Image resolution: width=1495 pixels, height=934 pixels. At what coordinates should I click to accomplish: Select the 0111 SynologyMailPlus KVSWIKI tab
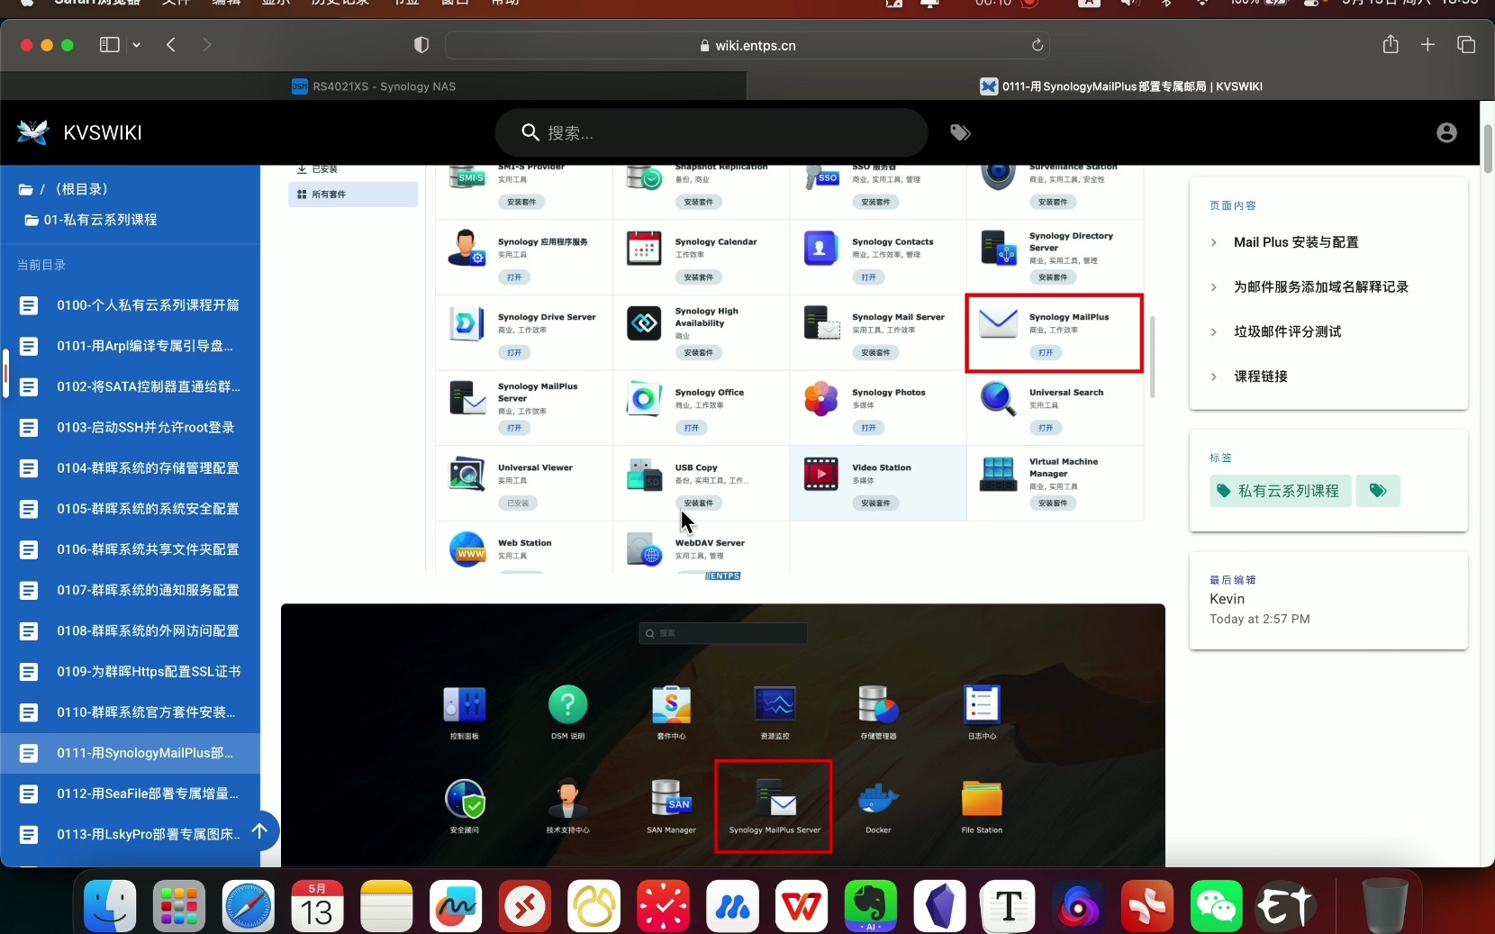(x=1120, y=86)
